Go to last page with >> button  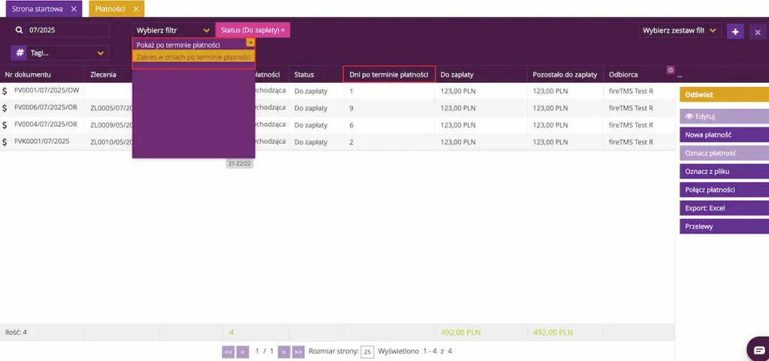(298, 351)
